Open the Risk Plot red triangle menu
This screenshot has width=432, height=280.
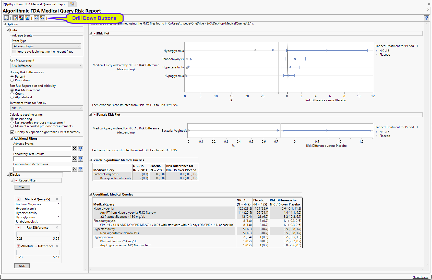pyautogui.click(x=95, y=33)
